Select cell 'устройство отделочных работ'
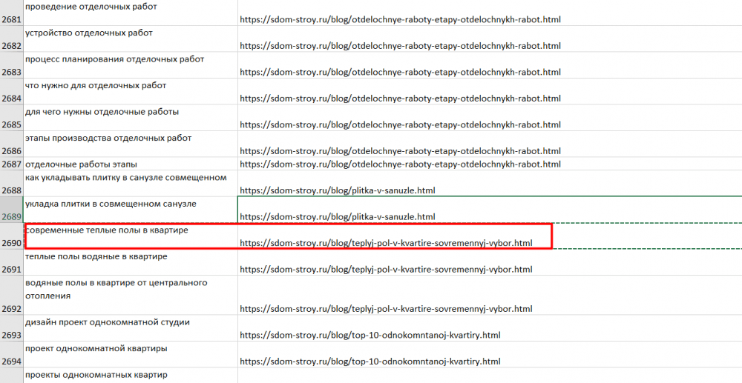The width and height of the screenshot is (742, 383). click(130, 39)
